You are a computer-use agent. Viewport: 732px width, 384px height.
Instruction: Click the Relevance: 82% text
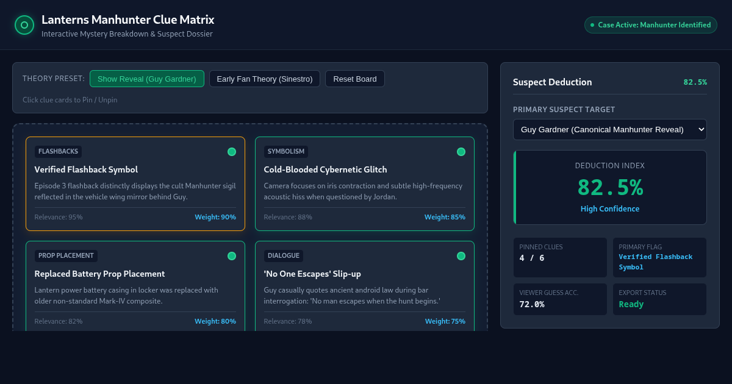59,321
